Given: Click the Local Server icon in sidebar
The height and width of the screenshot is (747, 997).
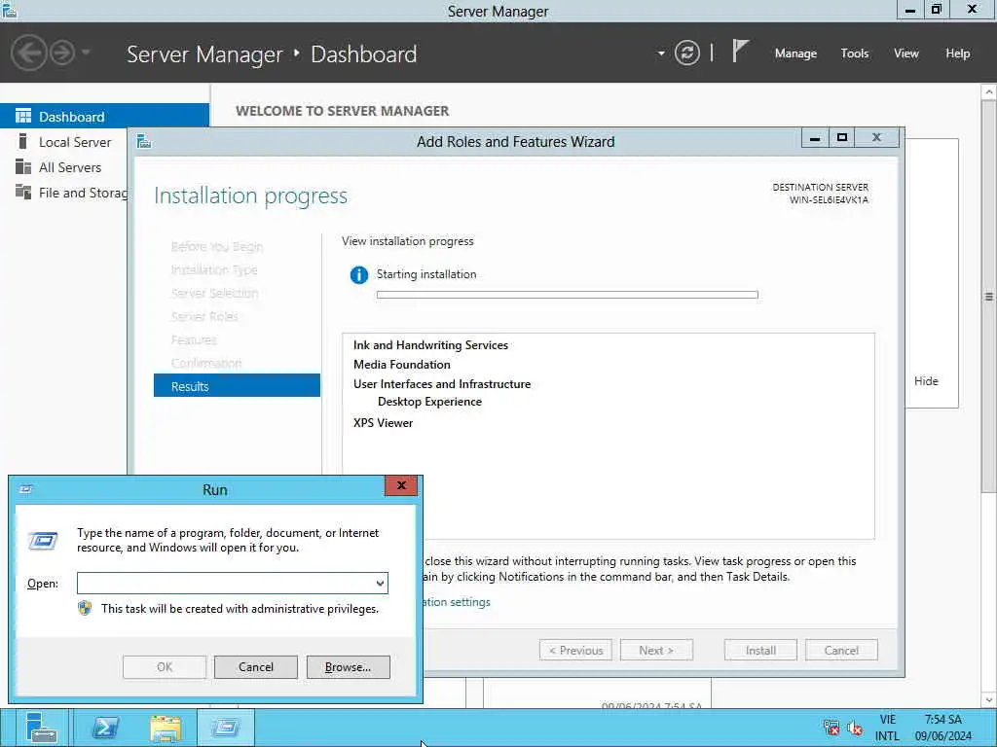Looking at the screenshot, I should pyautogui.click(x=23, y=141).
